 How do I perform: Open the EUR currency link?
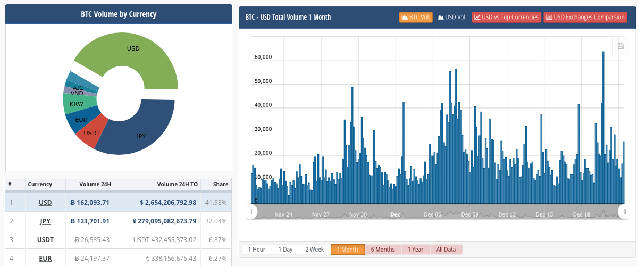45,259
